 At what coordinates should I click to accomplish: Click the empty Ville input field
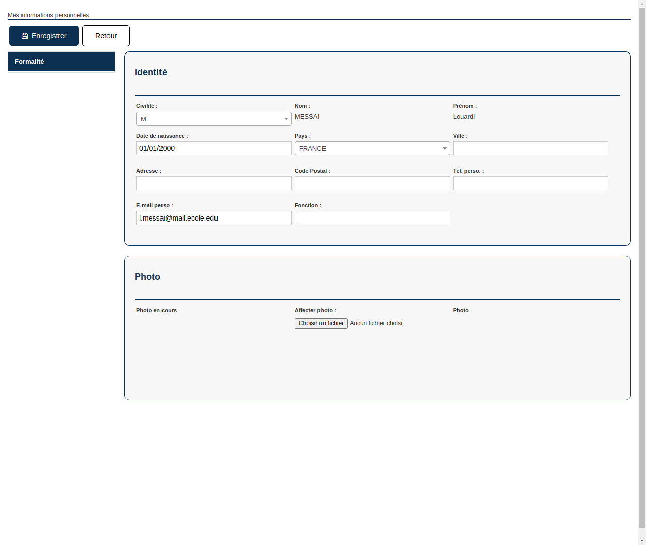(x=530, y=148)
